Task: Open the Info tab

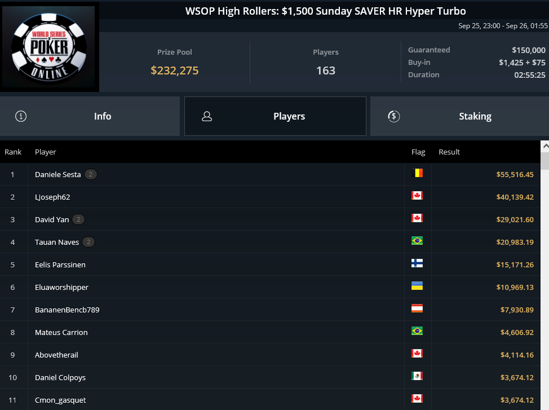Action: coord(90,116)
